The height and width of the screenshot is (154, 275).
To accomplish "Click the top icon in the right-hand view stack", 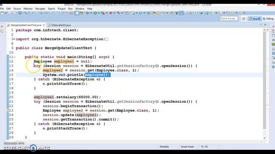I will coord(273,27).
